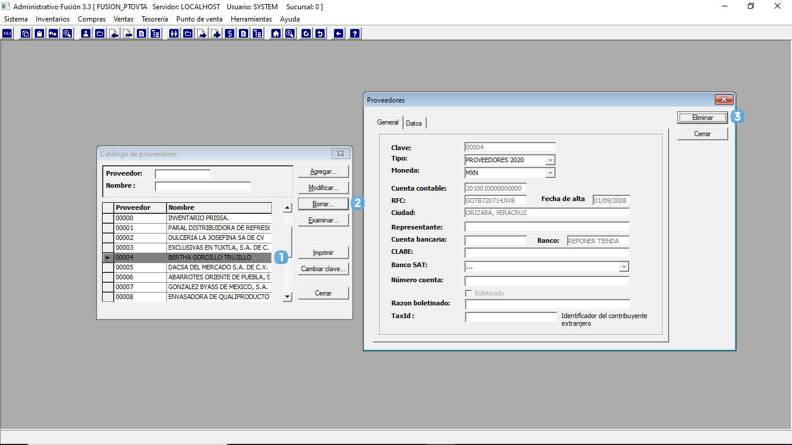Viewport: 792px width, 445px height.
Task: Open the Moneda dropdown showing MXN
Action: (x=551, y=173)
